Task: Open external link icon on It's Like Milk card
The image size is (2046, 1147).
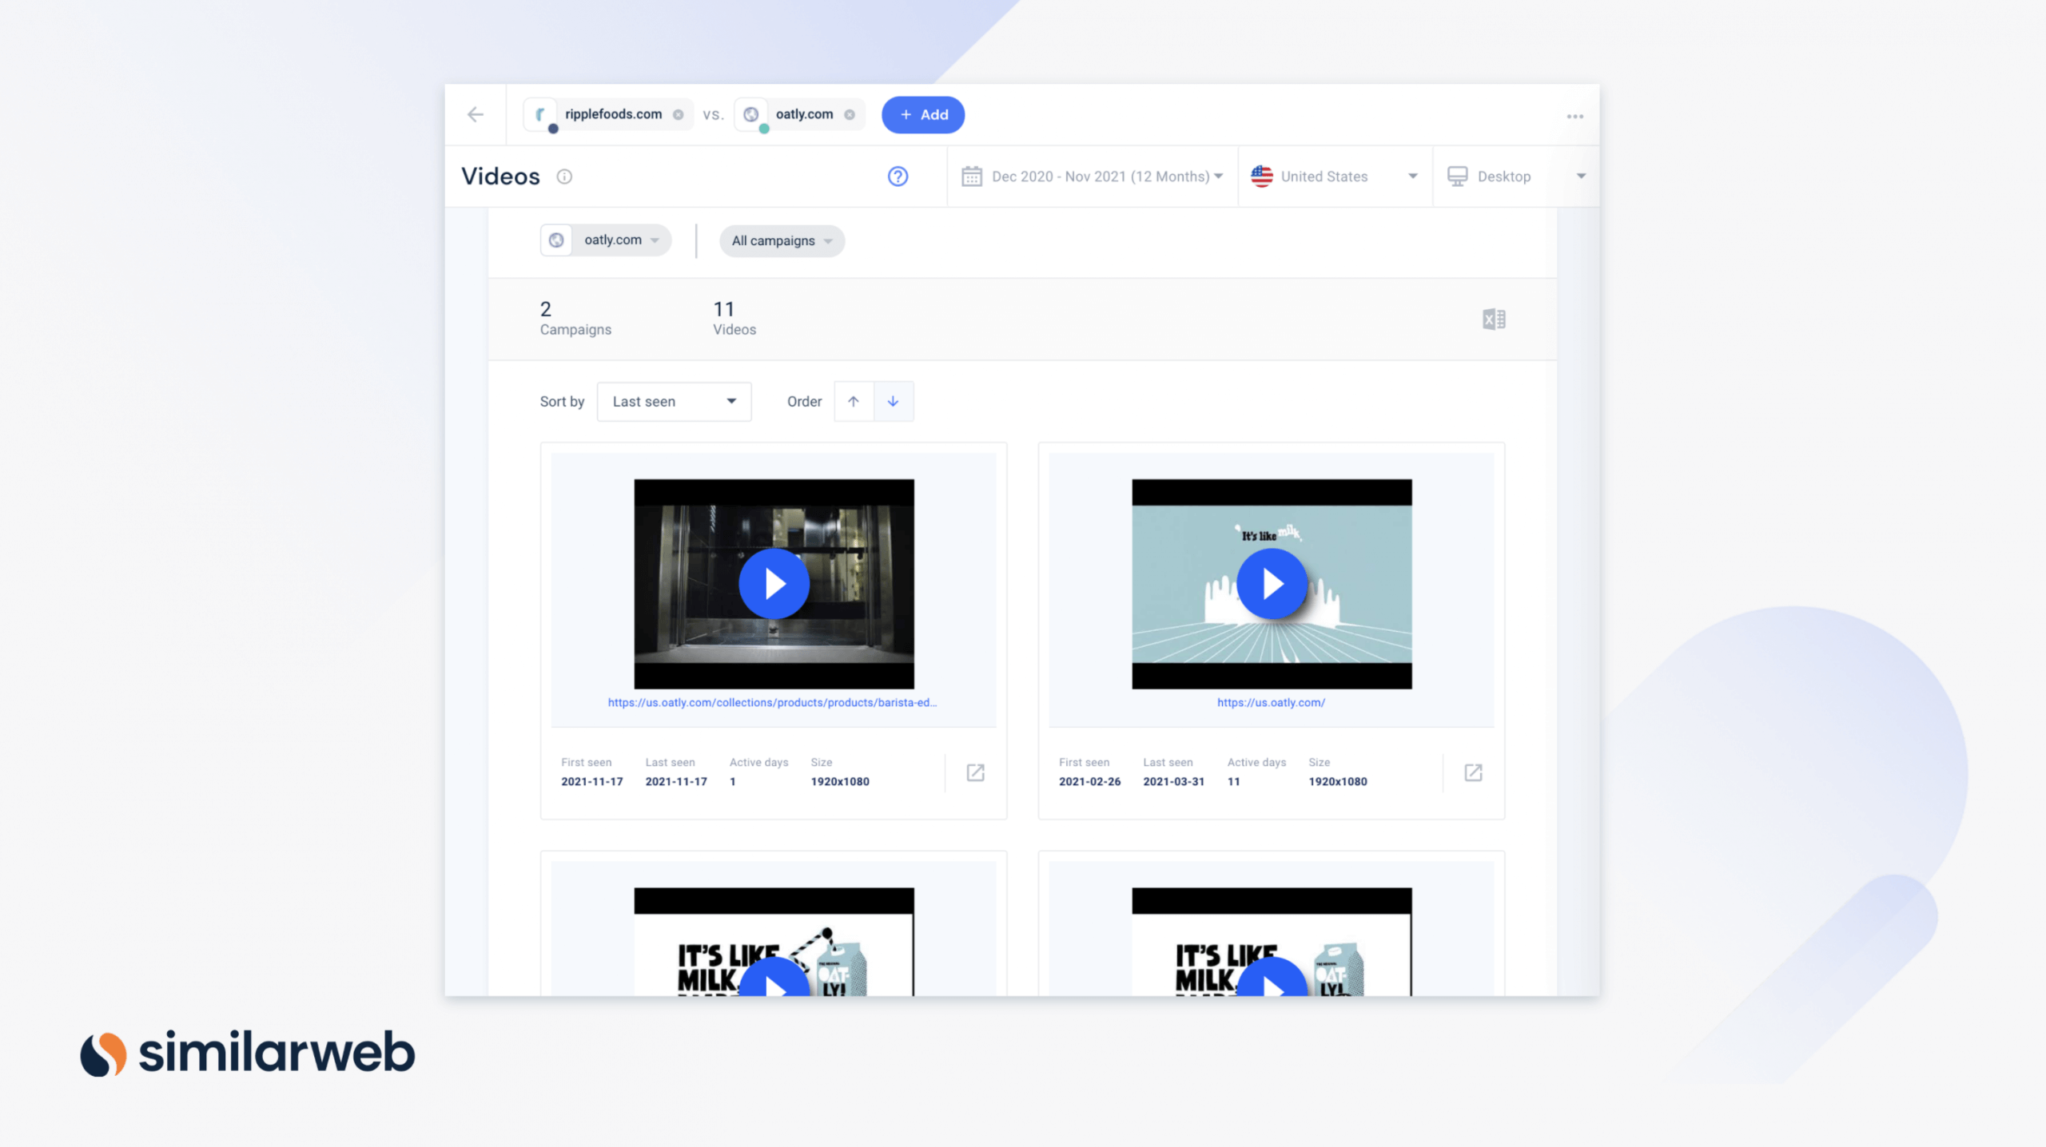Action: click(1473, 772)
